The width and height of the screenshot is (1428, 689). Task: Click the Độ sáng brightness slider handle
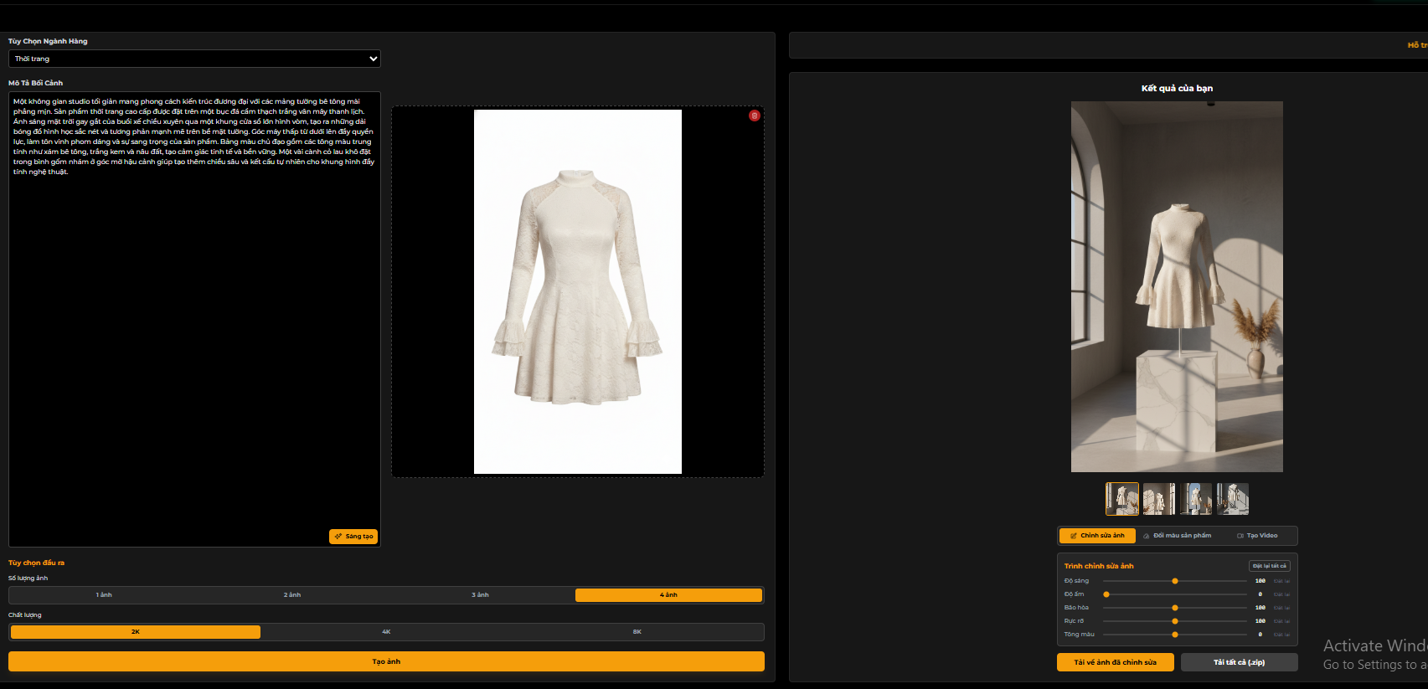[x=1175, y=581]
